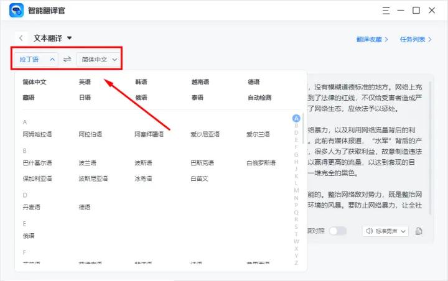Screen dimensions: 448x281
Task: Pick 丹麦语 under section D
Action: coord(32,207)
